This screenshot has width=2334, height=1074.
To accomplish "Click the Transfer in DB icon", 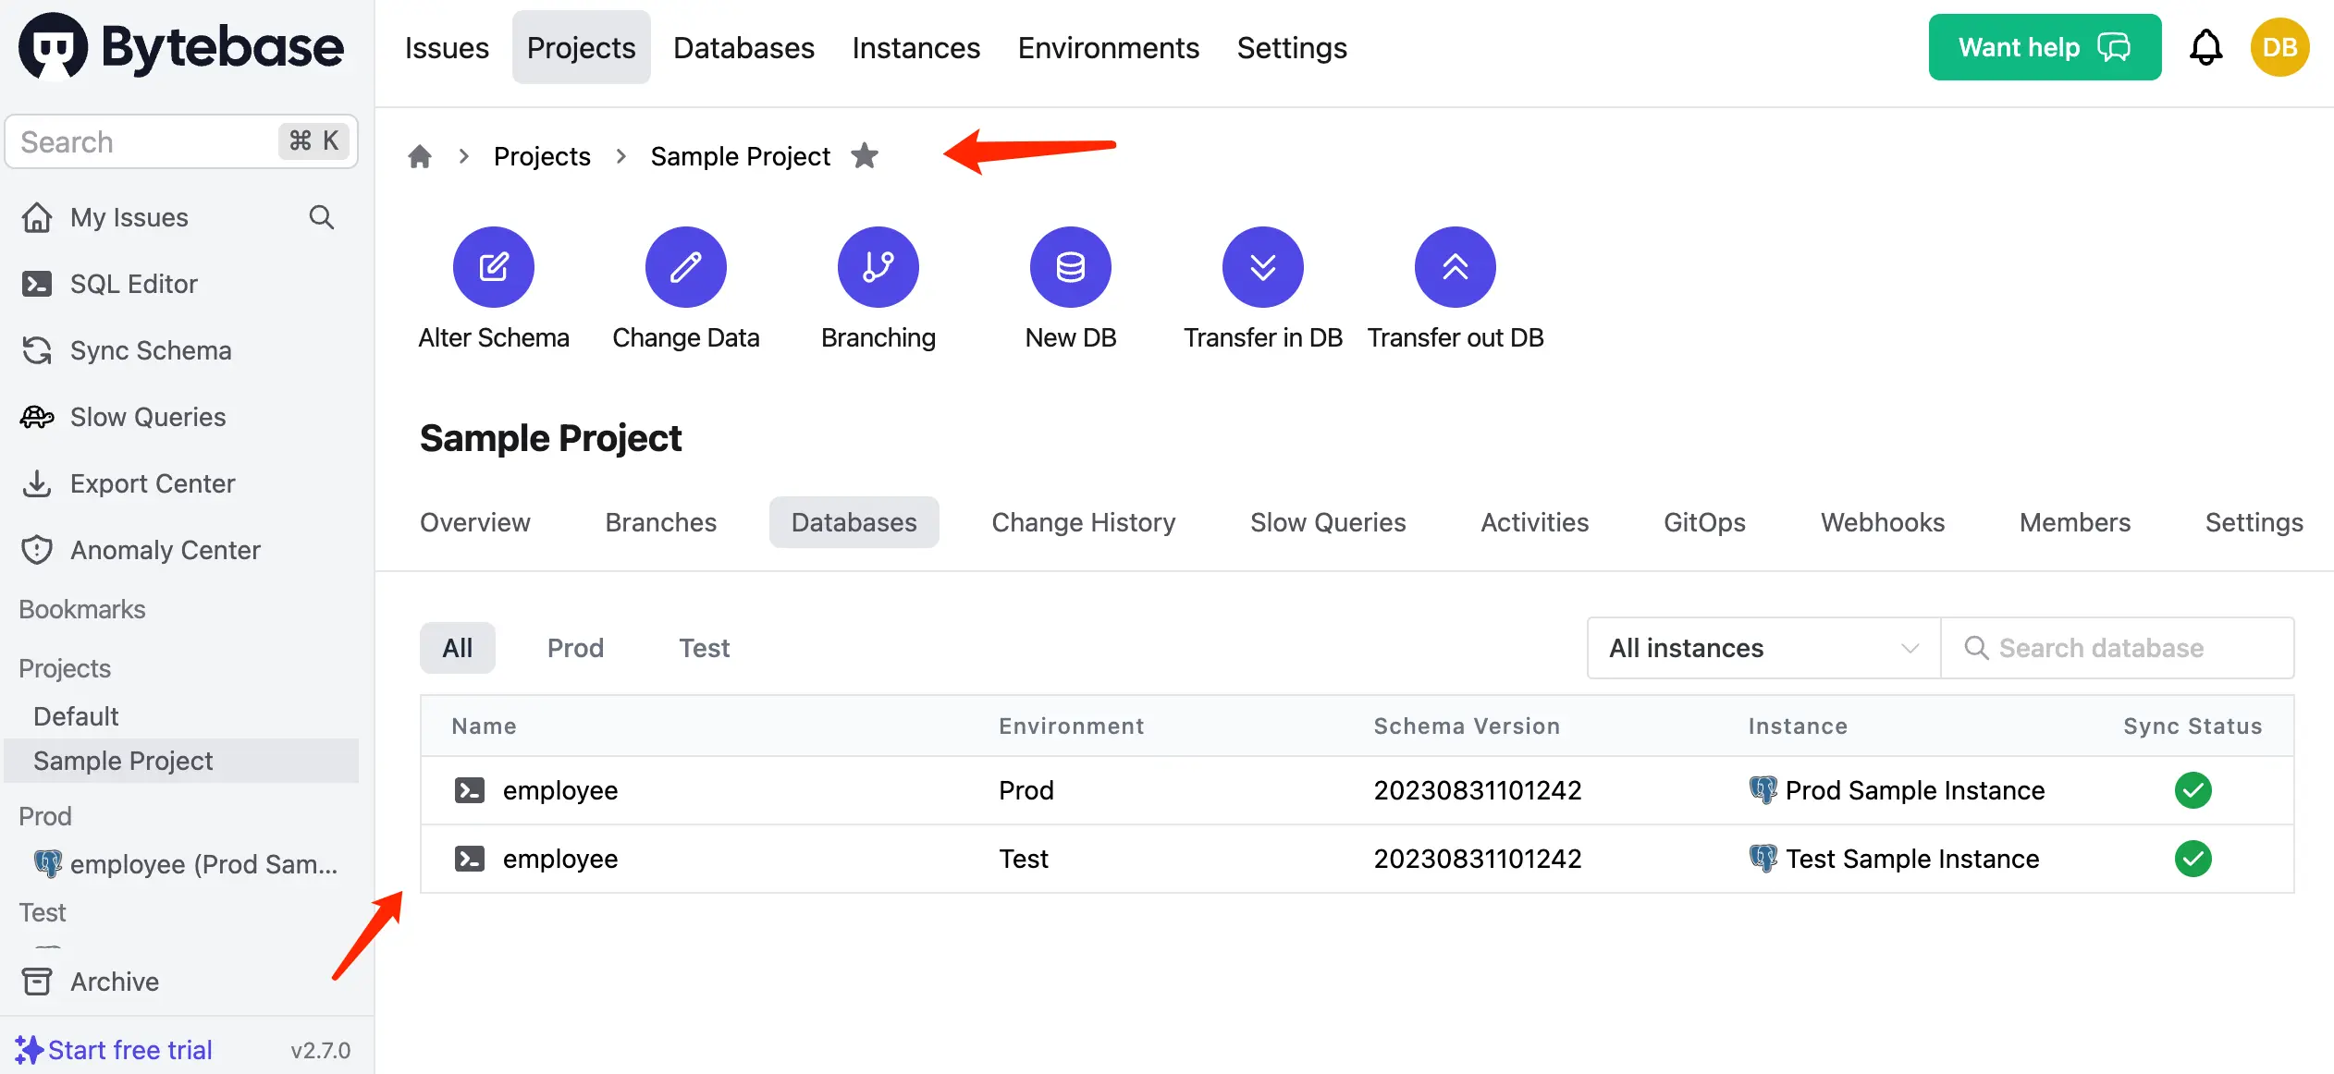I will tap(1263, 267).
